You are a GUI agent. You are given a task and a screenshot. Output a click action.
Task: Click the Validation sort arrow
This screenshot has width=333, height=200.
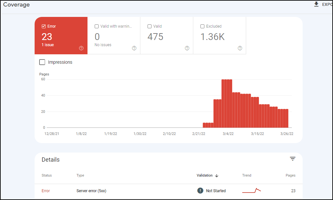pos(217,176)
